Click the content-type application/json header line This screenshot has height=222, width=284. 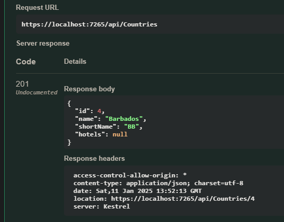(158, 183)
